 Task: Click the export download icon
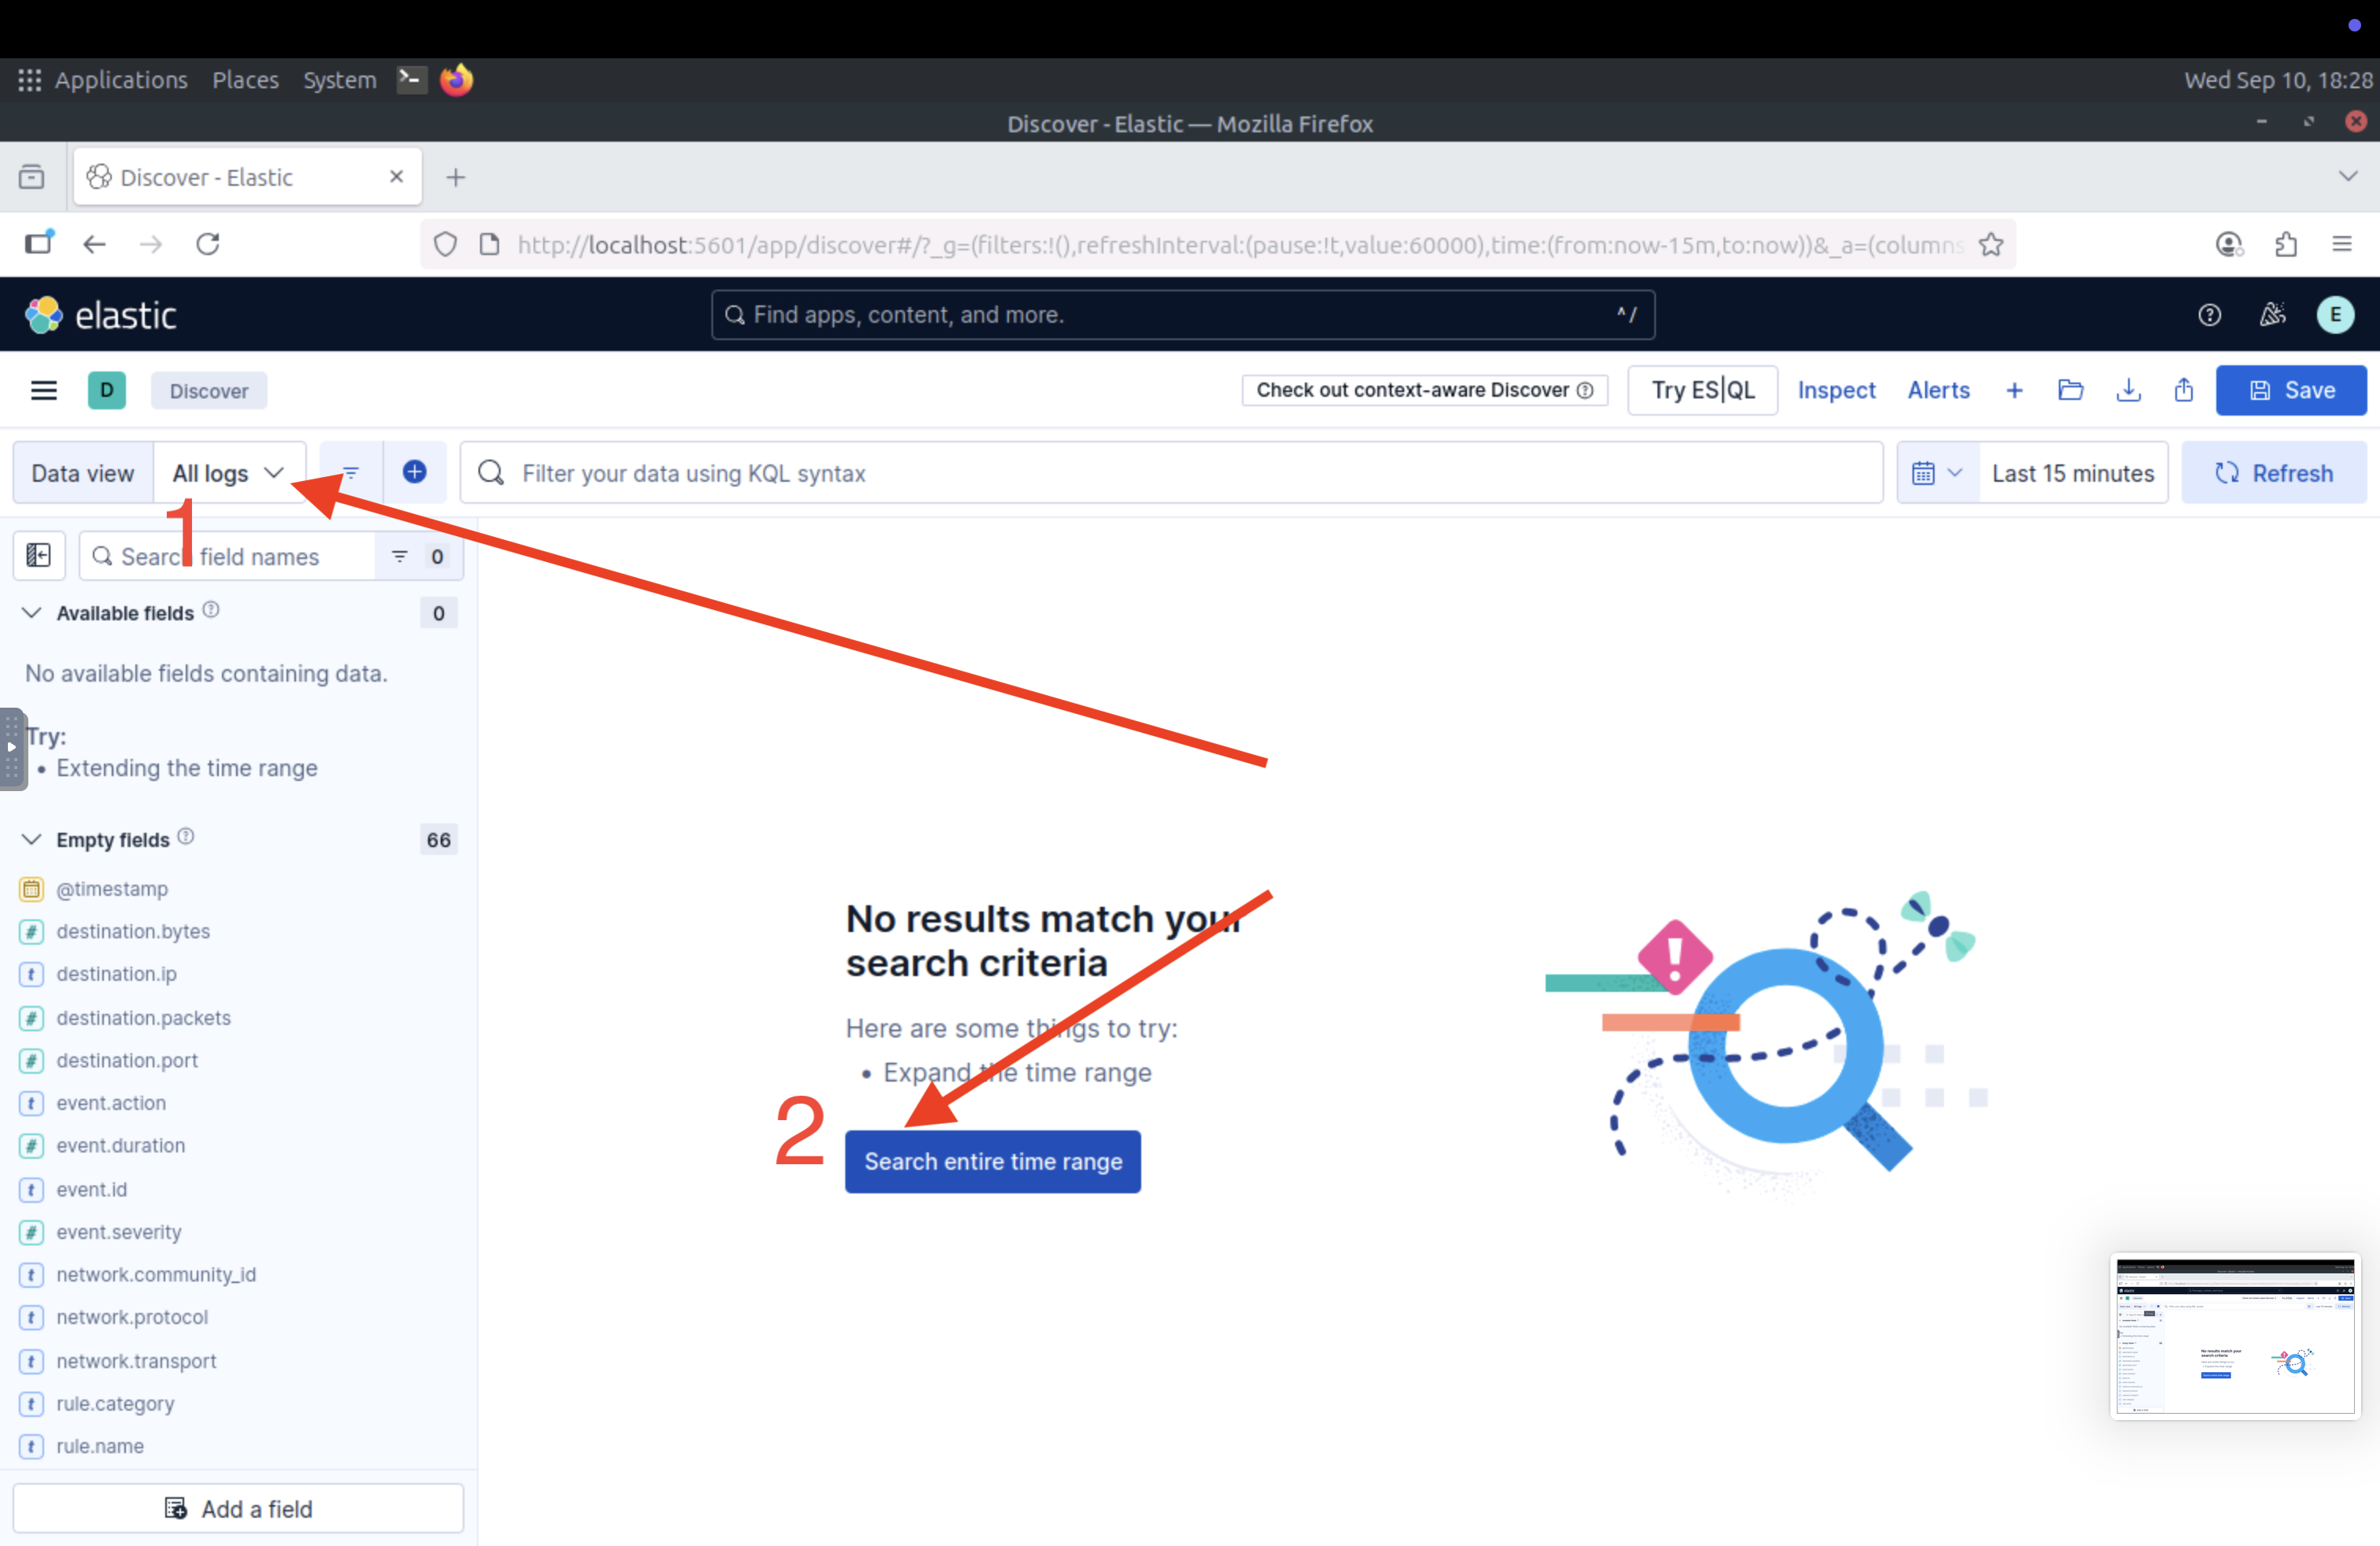click(2128, 390)
